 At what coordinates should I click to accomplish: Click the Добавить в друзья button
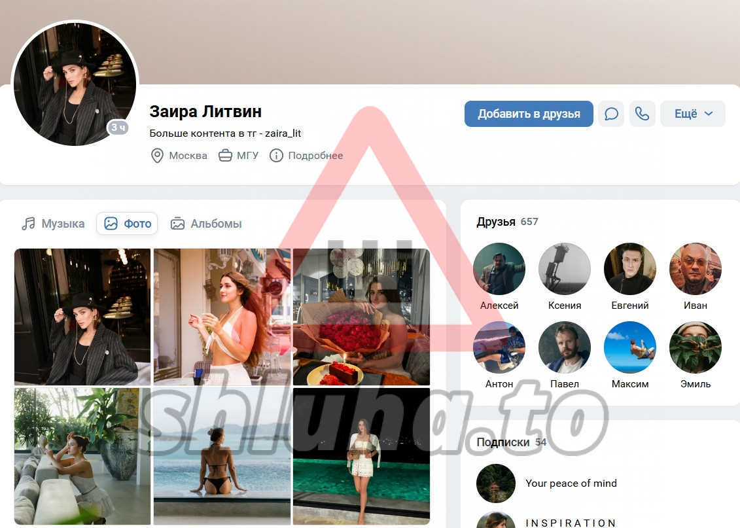pyautogui.click(x=529, y=114)
